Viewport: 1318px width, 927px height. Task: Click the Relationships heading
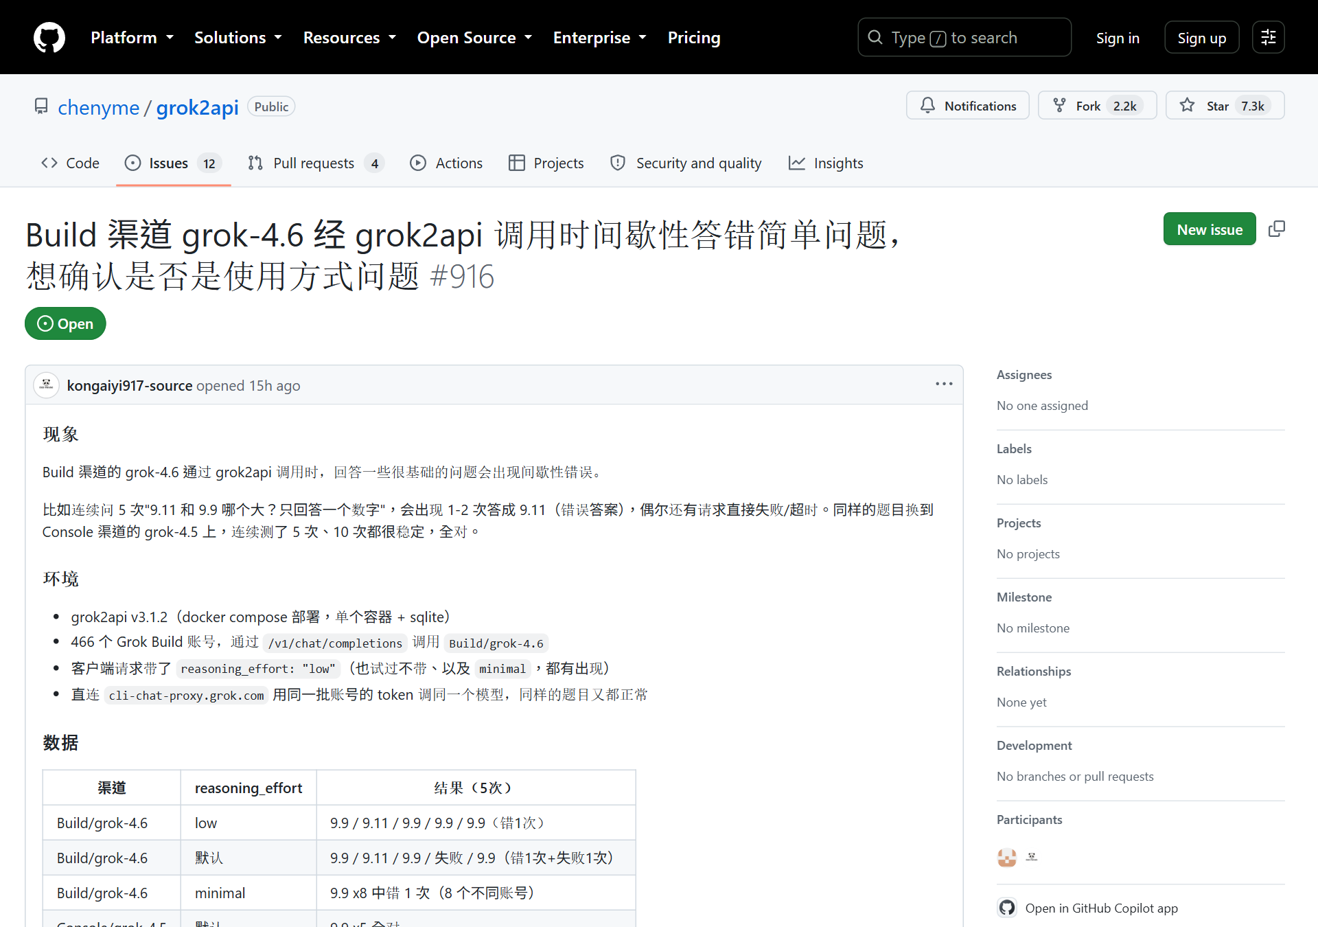click(x=1034, y=672)
